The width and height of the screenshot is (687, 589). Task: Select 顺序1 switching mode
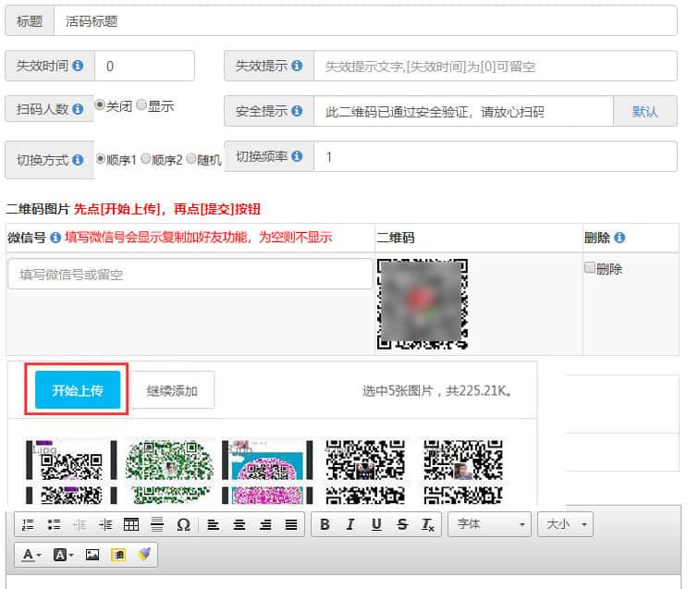coord(101,159)
